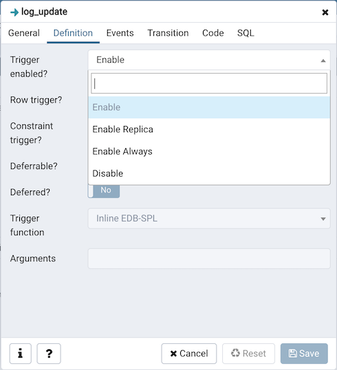Open help with the question mark button

click(x=49, y=353)
